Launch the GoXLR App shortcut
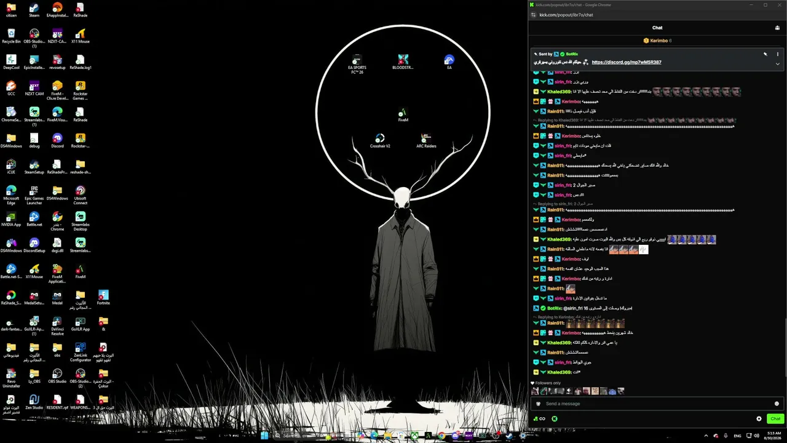This screenshot has height=443, width=787. (x=80, y=324)
